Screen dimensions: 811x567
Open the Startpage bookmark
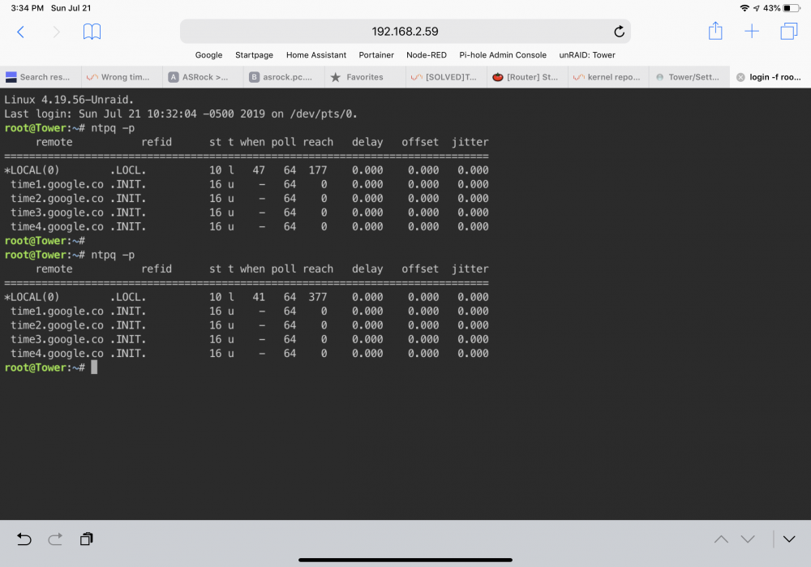[254, 55]
